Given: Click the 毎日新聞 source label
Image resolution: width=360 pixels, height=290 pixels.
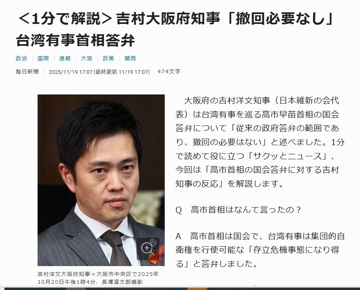Looking at the screenshot, I should [x=27, y=72].
